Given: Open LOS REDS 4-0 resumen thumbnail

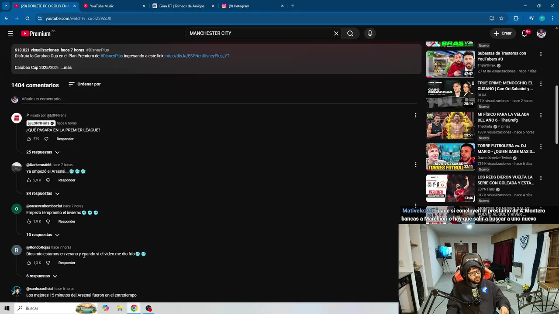Looking at the screenshot, I should (450, 188).
